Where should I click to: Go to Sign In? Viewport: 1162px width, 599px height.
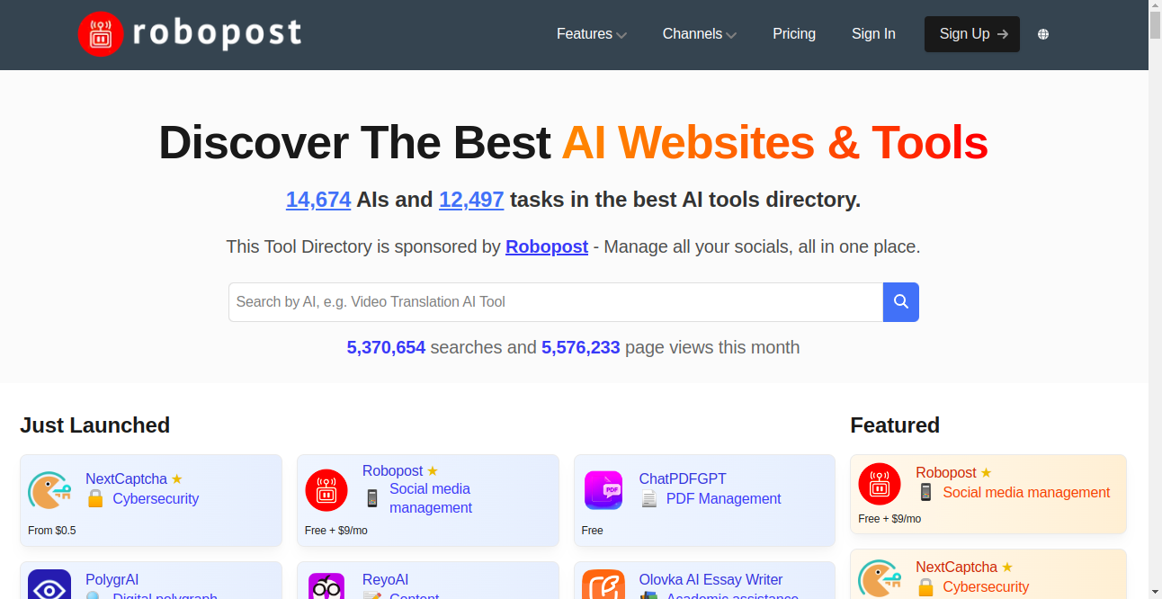pos(873,34)
